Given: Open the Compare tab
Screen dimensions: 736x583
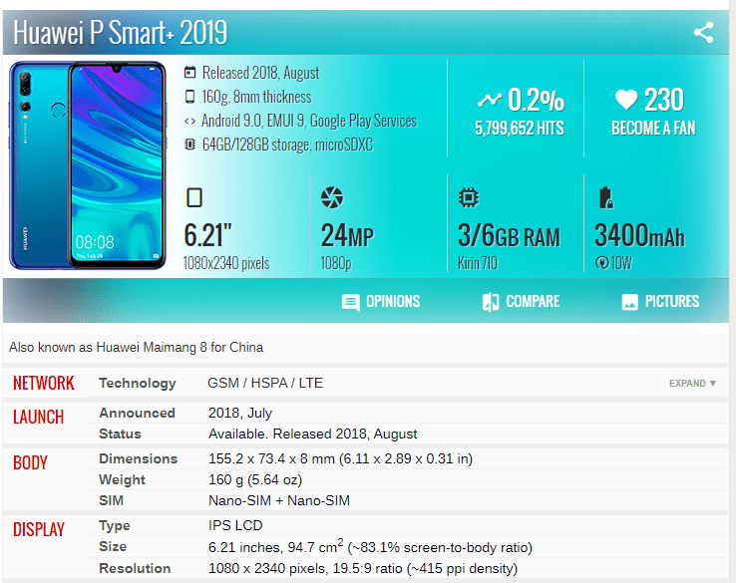Looking at the screenshot, I should (x=521, y=301).
